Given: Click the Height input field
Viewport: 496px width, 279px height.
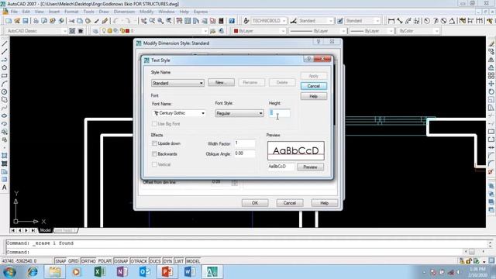Looking at the screenshot, I should coord(279,113).
